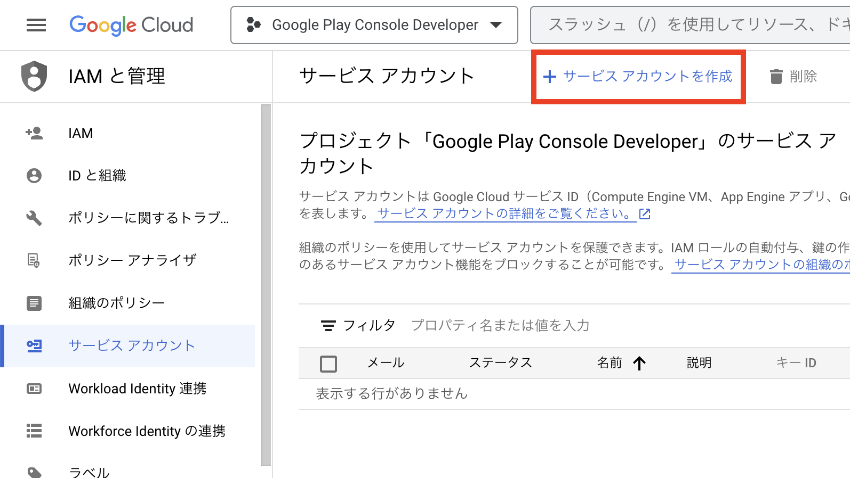
Task: Open Workload Identity 連携
Action: 127,389
